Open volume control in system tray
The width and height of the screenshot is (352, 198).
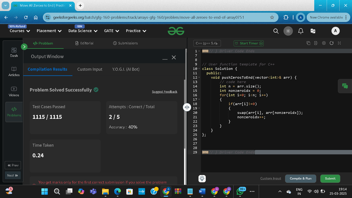click(x=316, y=192)
